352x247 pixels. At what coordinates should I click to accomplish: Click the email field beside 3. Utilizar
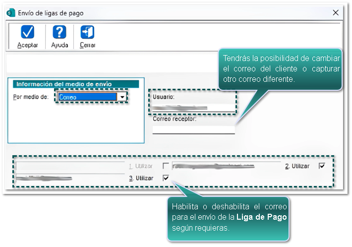coord(70,178)
